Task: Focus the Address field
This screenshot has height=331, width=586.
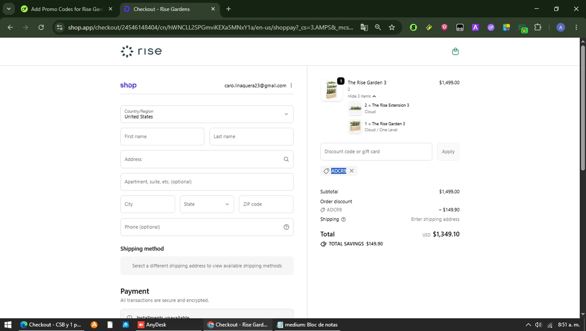Action: (x=207, y=159)
